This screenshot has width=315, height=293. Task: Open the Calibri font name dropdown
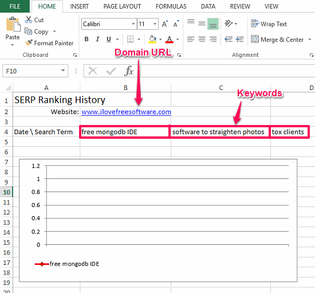133,24
